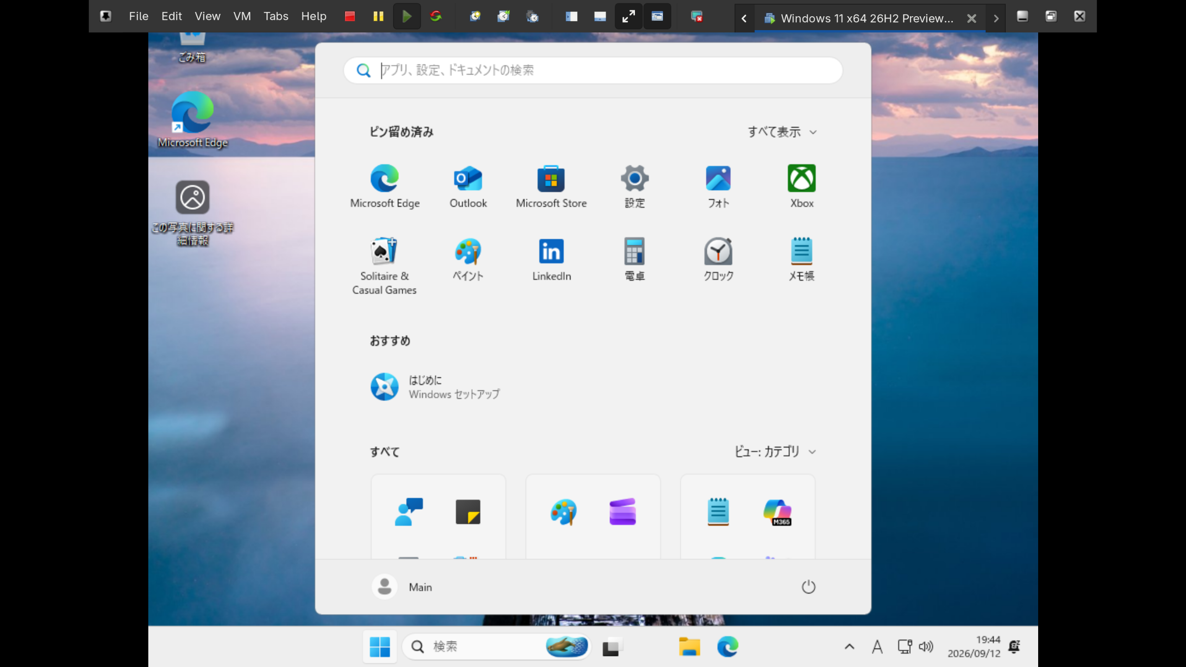
Task: Expand hidden system tray icons chevron
Action: tap(849, 647)
